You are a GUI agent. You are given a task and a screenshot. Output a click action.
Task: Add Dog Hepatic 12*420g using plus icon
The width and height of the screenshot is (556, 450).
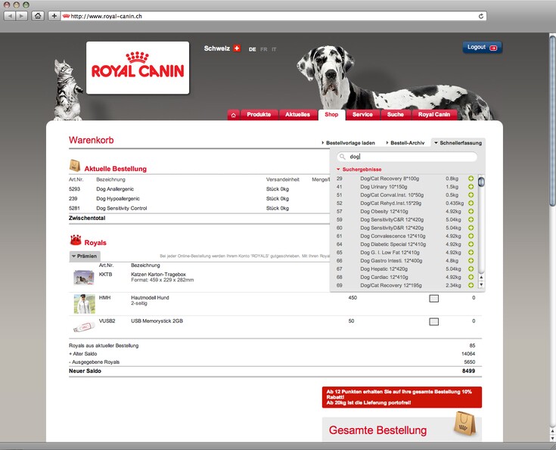pyautogui.click(x=471, y=268)
